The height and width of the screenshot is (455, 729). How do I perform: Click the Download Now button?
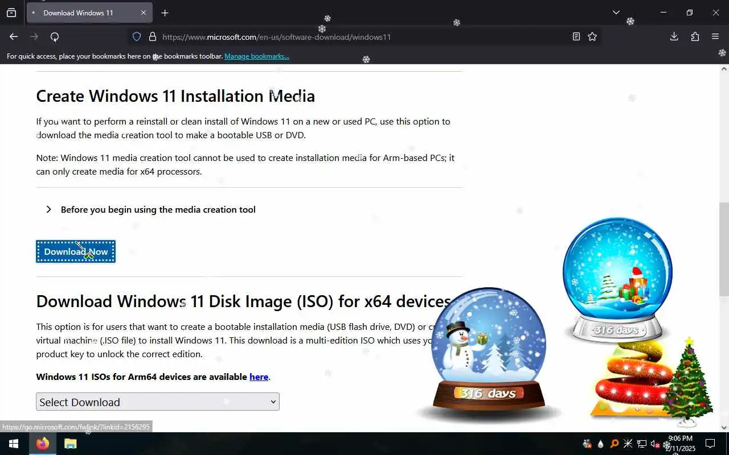click(x=76, y=251)
